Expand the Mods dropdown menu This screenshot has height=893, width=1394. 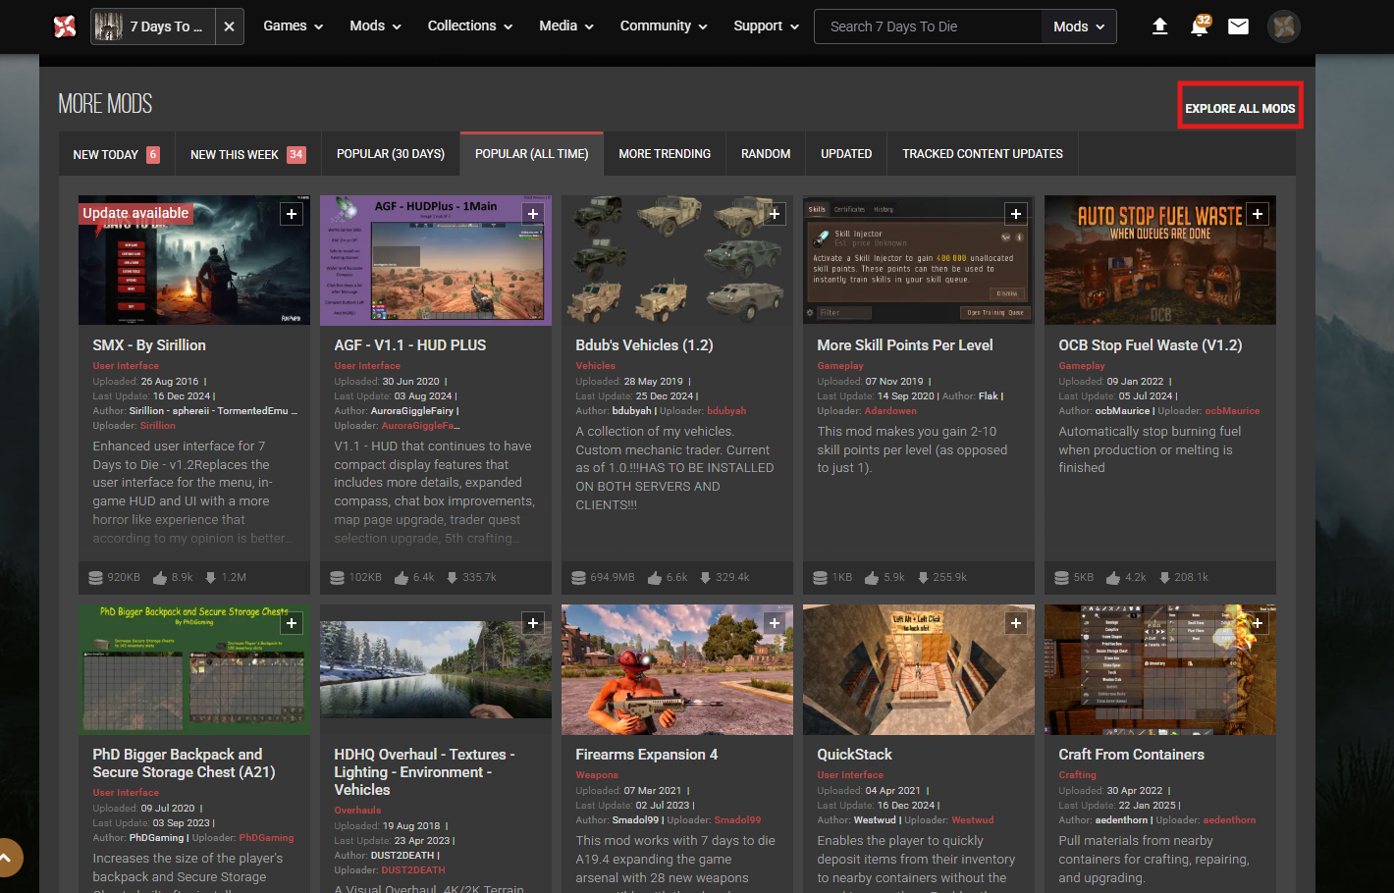(376, 26)
